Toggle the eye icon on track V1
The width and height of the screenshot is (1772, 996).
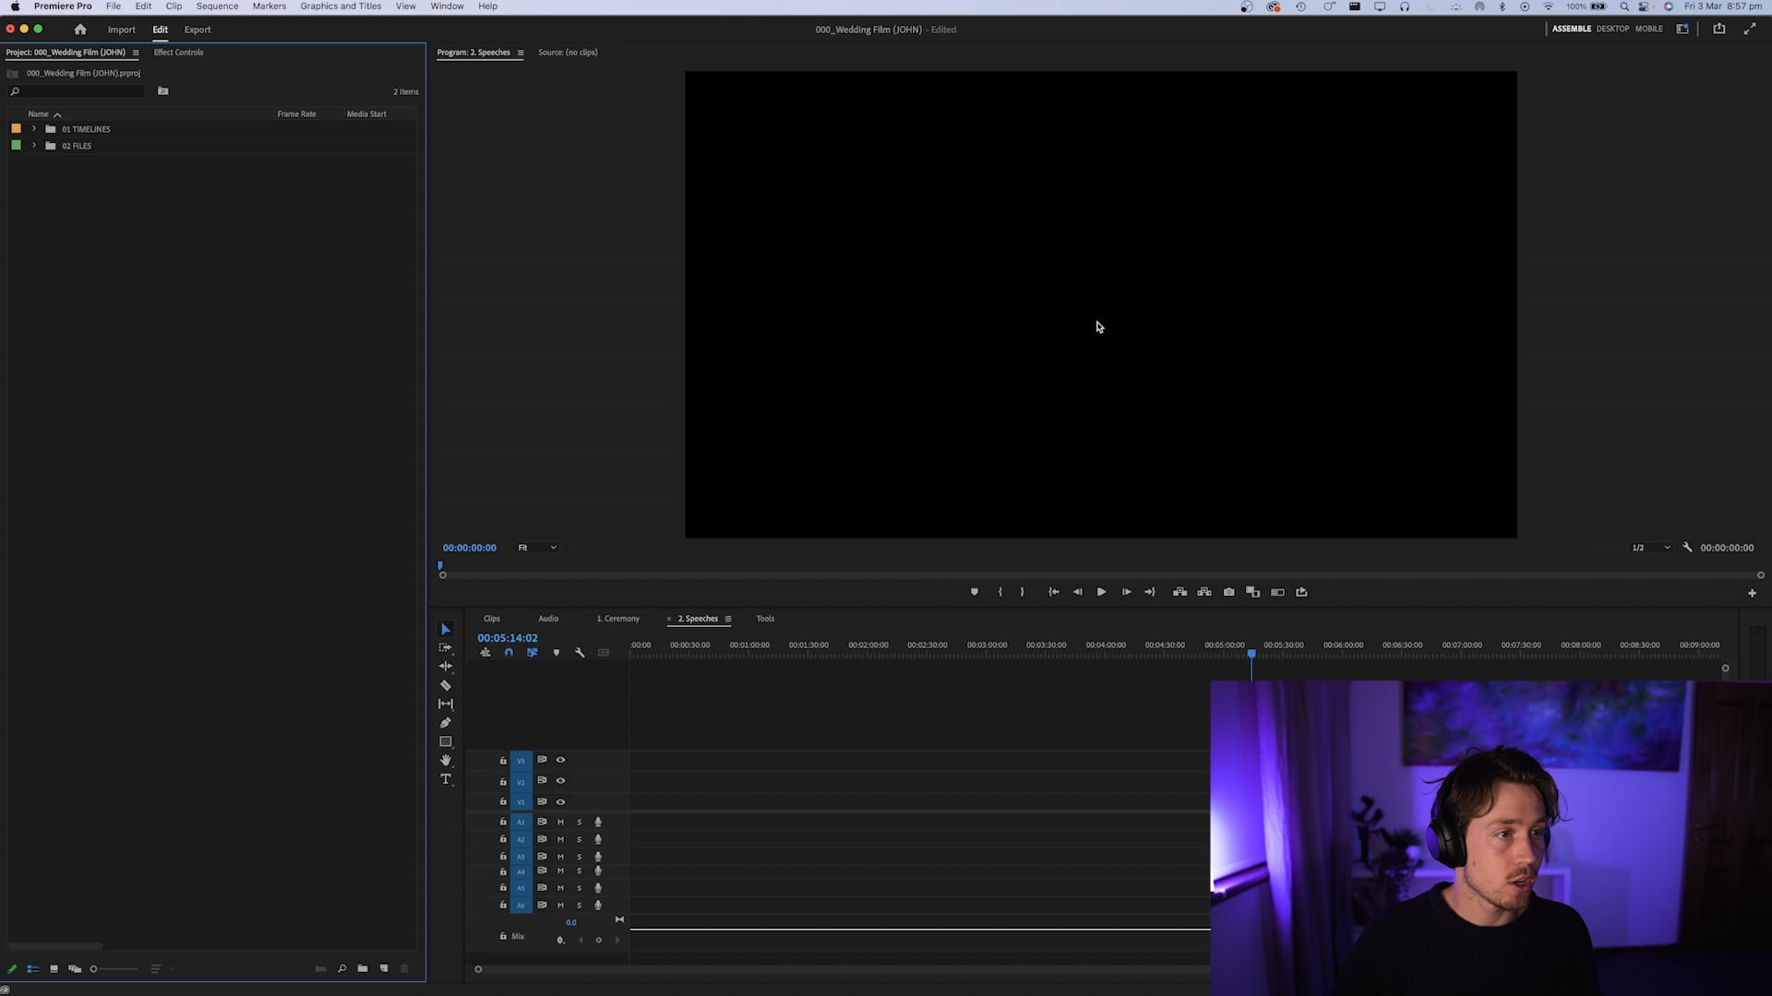coord(560,802)
